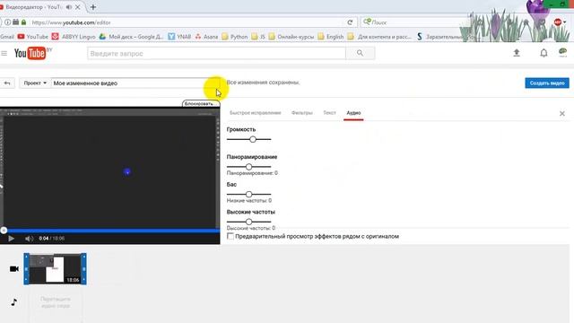Open YouTube hamburger guide menu
574x323 pixels.
[4, 54]
